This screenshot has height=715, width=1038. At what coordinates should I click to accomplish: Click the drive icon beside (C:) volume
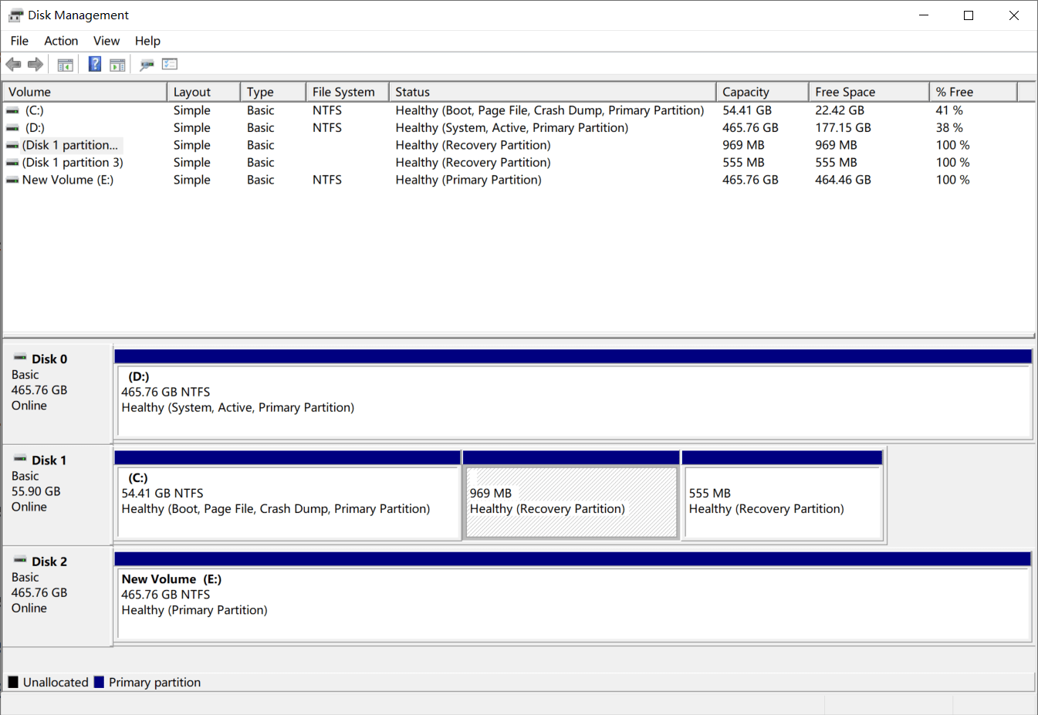click(x=11, y=110)
